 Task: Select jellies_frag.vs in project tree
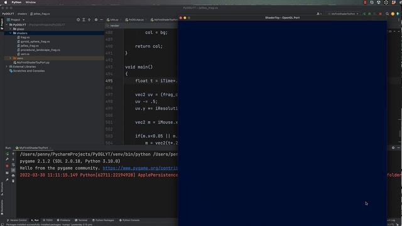point(28,46)
